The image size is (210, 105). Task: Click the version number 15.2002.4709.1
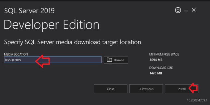point(197,100)
